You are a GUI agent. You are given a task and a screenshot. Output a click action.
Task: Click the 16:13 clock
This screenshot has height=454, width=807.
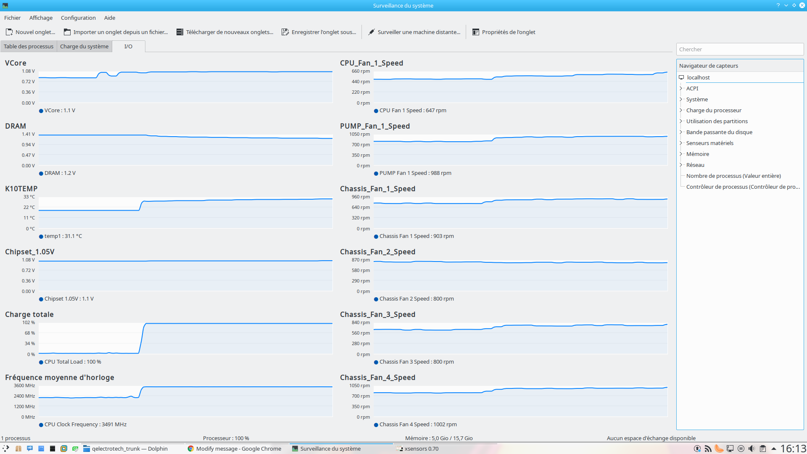point(793,449)
